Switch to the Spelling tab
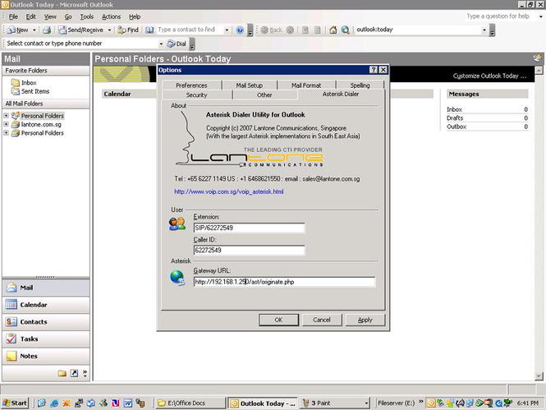Screen dimensions: 546x410 click(x=360, y=85)
